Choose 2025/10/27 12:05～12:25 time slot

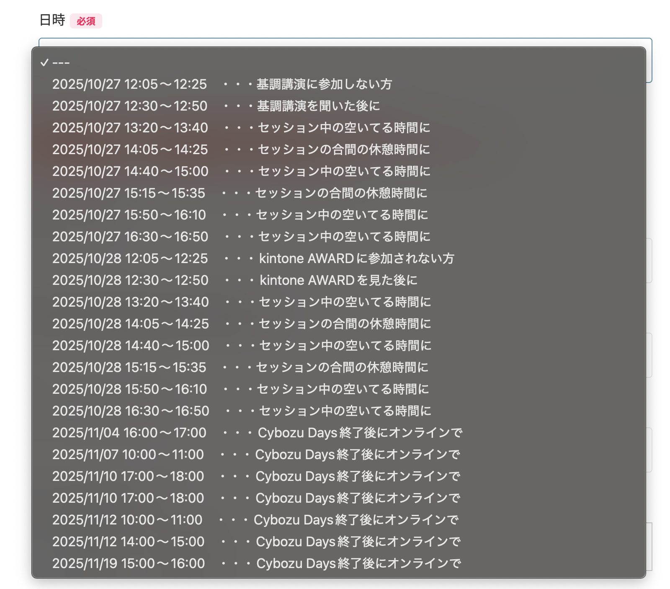click(222, 84)
